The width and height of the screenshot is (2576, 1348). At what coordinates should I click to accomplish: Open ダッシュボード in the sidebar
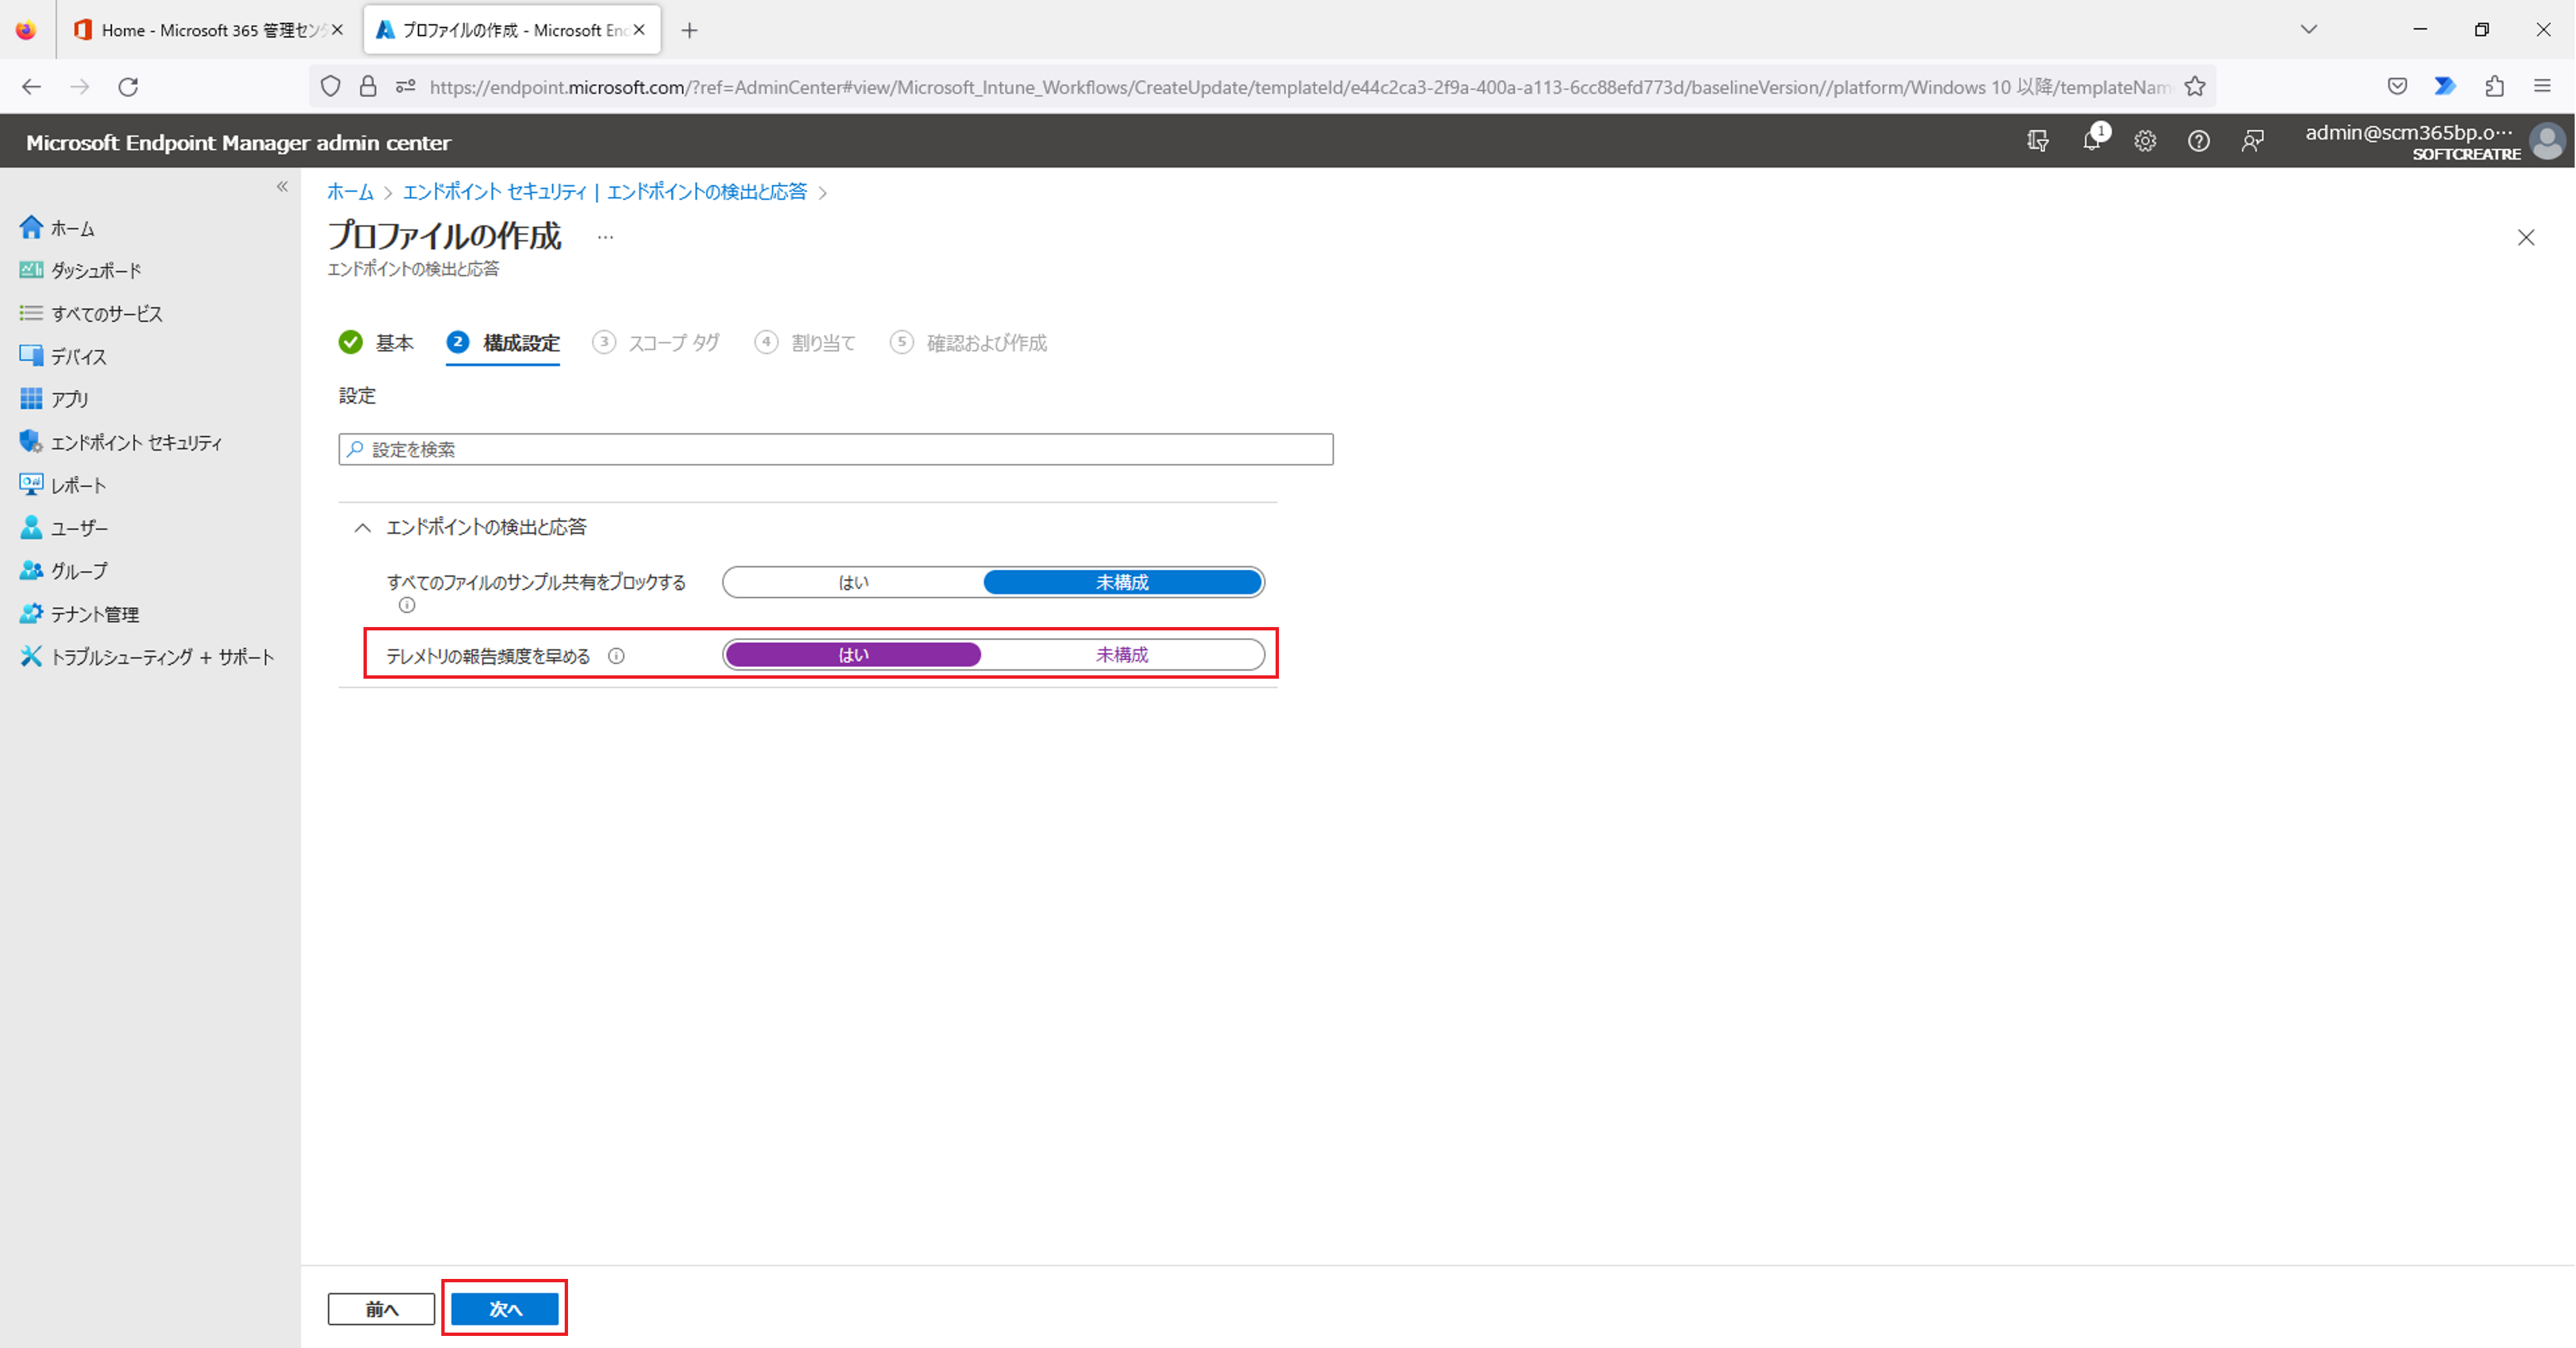coord(96,271)
